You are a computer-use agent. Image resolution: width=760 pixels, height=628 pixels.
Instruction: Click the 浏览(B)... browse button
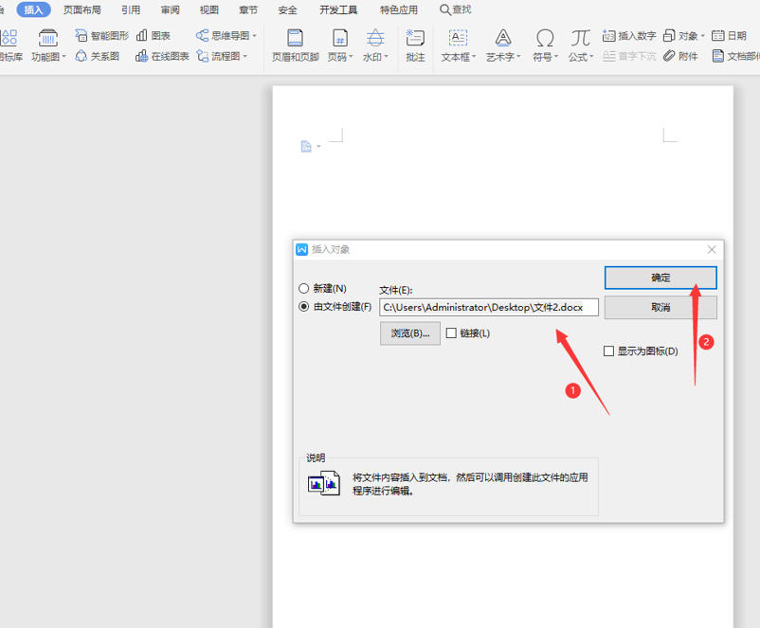click(410, 333)
